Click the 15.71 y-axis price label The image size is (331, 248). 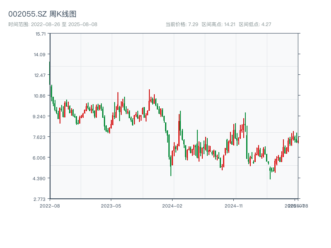click(41, 34)
